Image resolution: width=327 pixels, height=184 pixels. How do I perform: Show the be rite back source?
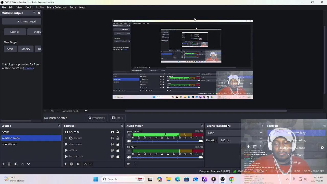[112, 156]
